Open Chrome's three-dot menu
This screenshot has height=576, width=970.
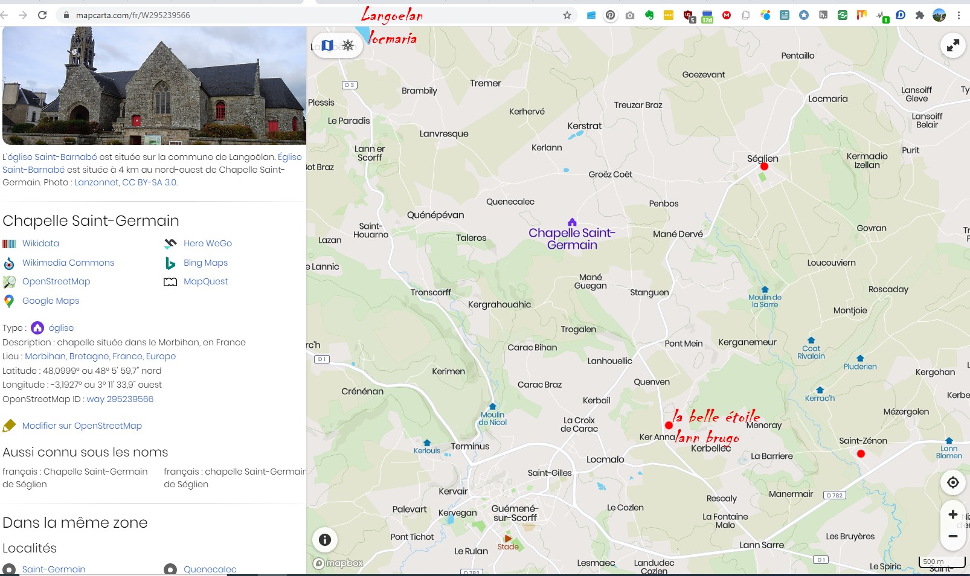pyautogui.click(x=959, y=15)
